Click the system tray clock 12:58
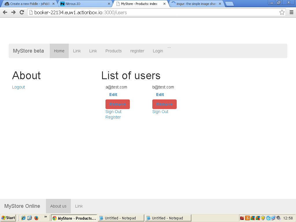 click(x=288, y=218)
